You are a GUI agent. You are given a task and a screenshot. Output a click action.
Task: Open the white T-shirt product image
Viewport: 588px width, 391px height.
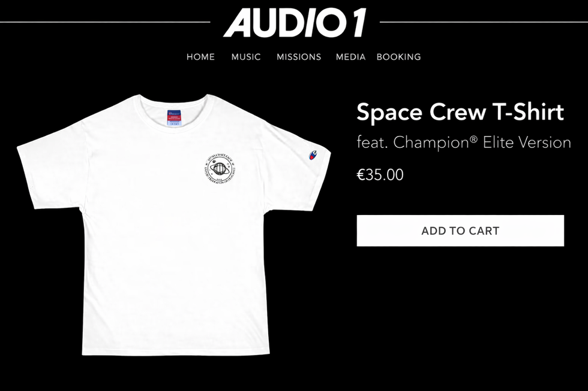tap(174, 225)
